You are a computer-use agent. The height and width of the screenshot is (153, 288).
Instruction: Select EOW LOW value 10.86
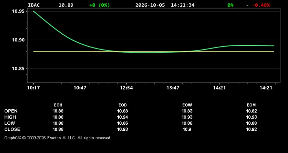tap(187, 123)
